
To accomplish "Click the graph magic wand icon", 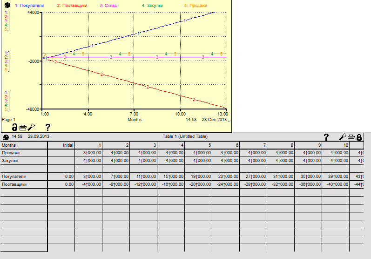I will [31, 127].
